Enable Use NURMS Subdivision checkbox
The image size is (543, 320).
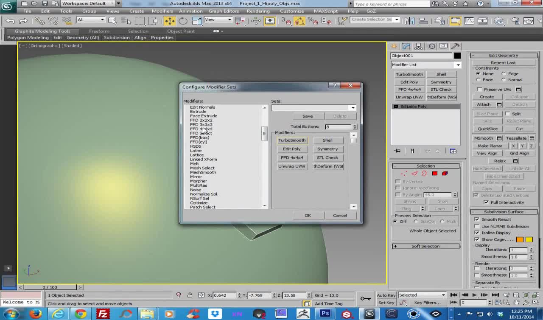point(477,226)
